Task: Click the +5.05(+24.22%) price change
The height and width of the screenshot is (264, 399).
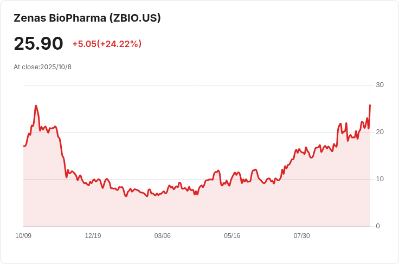Action: pos(107,44)
